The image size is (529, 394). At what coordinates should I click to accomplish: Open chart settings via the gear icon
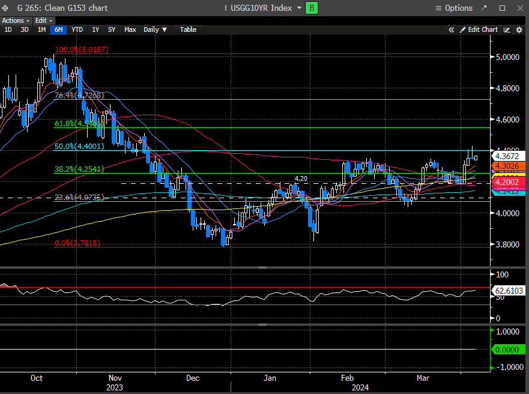[x=518, y=29]
